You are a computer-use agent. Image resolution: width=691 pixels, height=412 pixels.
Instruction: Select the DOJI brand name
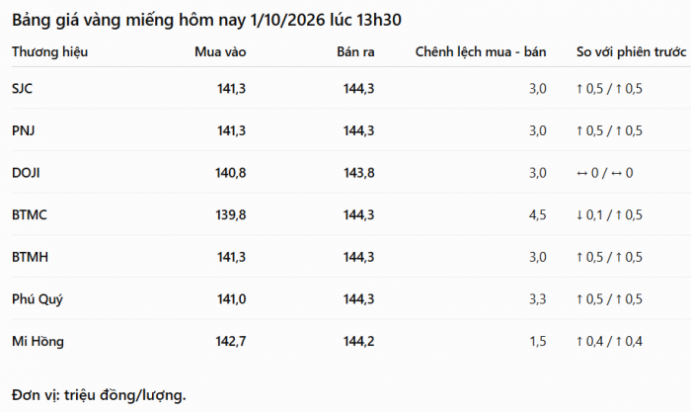tap(26, 173)
